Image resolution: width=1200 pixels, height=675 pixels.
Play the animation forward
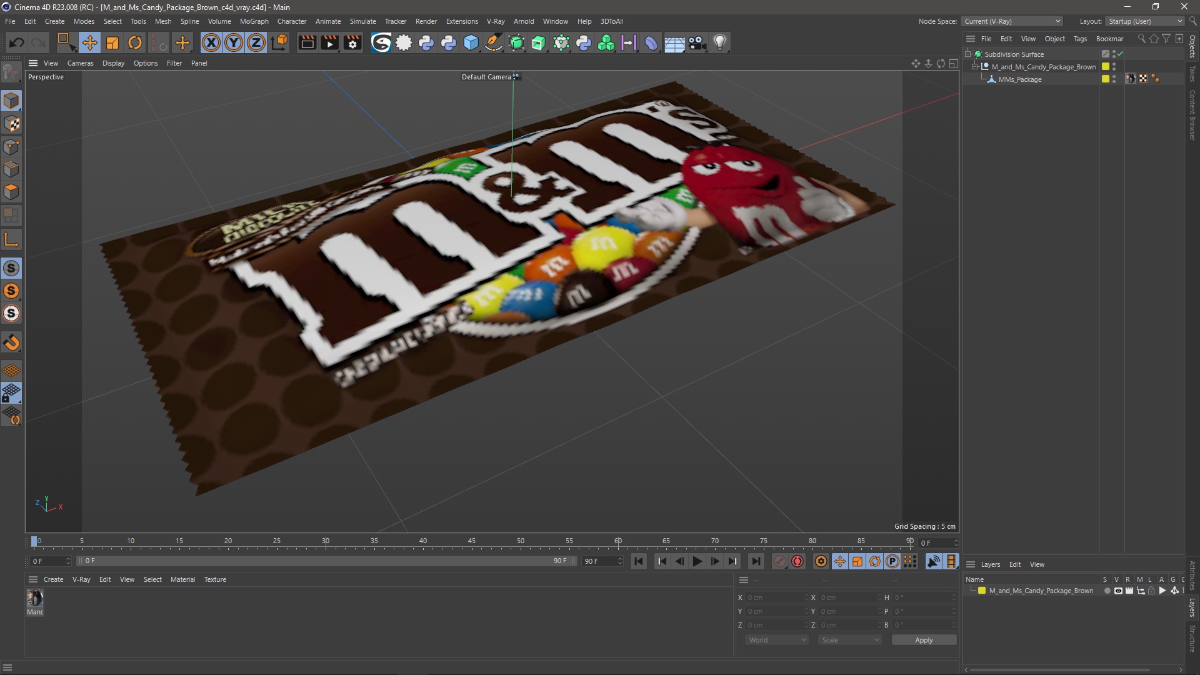point(697,561)
